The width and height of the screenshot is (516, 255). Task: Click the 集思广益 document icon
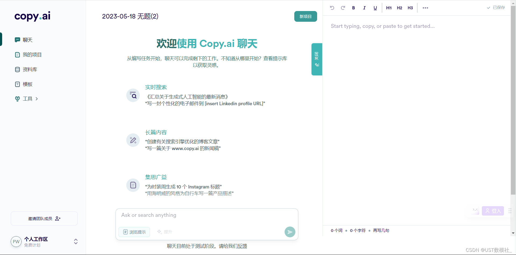(x=133, y=185)
